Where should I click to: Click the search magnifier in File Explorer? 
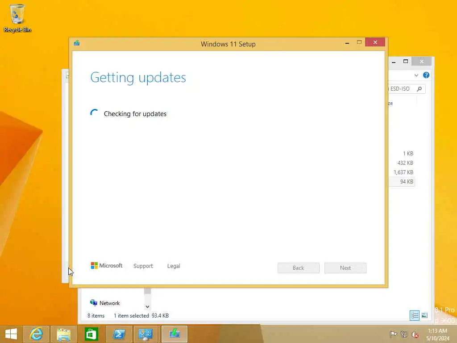(419, 89)
